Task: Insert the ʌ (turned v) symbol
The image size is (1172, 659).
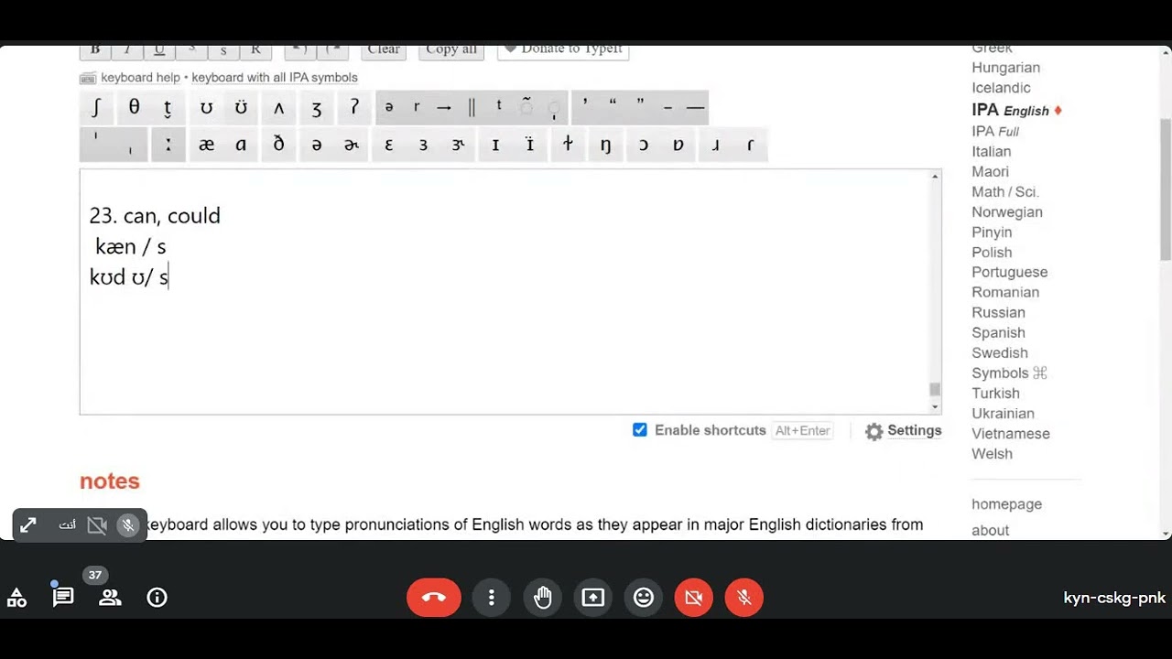Action: 278,107
